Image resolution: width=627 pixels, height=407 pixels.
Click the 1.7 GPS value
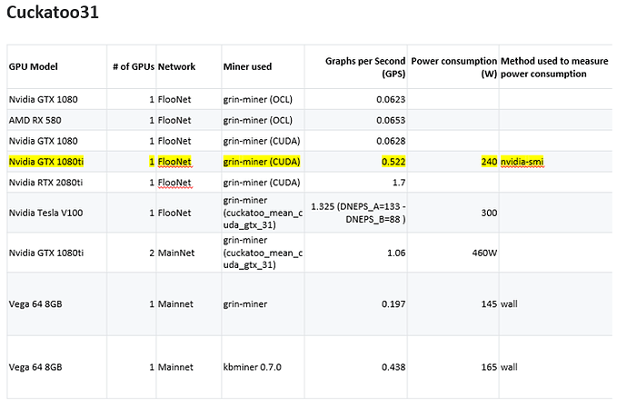[x=399, y=183]
